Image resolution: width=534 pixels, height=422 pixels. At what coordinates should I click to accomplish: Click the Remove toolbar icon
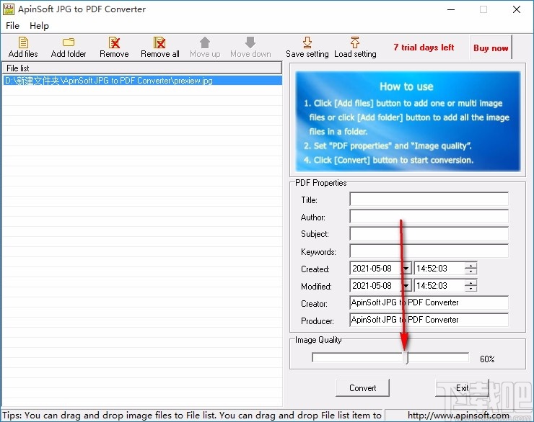(114, 42)
